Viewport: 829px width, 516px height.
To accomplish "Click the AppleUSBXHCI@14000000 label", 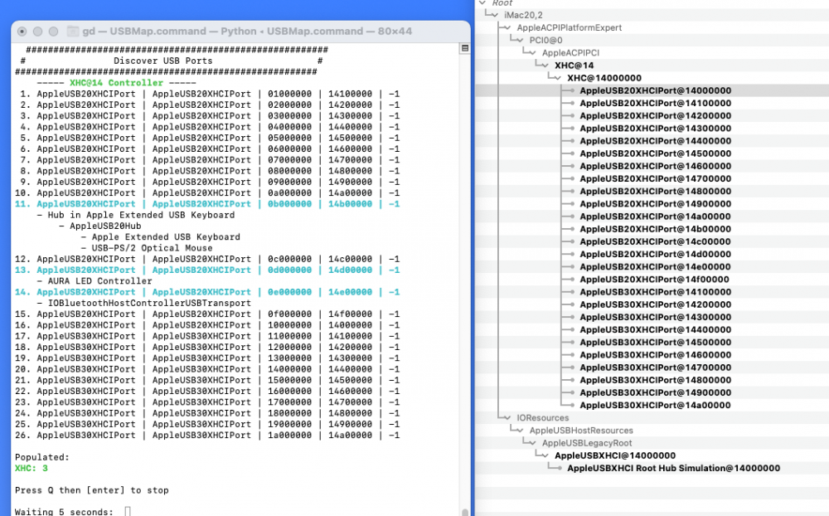I will coord(615,455).
